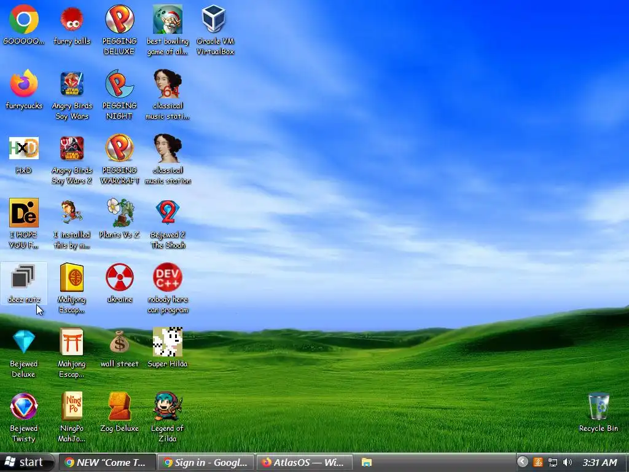Select the crescent P icon labeled NIGHT
629x472 pixels.
120,84
